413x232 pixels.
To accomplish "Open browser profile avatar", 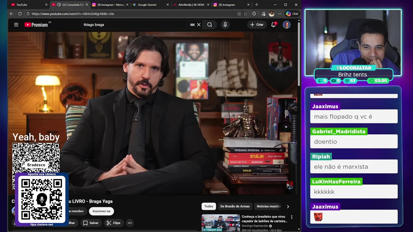I will point(272,14).
